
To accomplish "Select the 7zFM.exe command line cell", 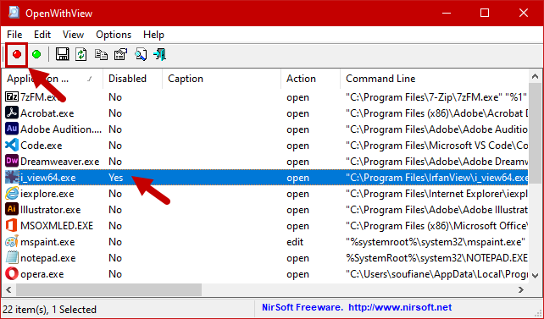I will tap(436, 97).
